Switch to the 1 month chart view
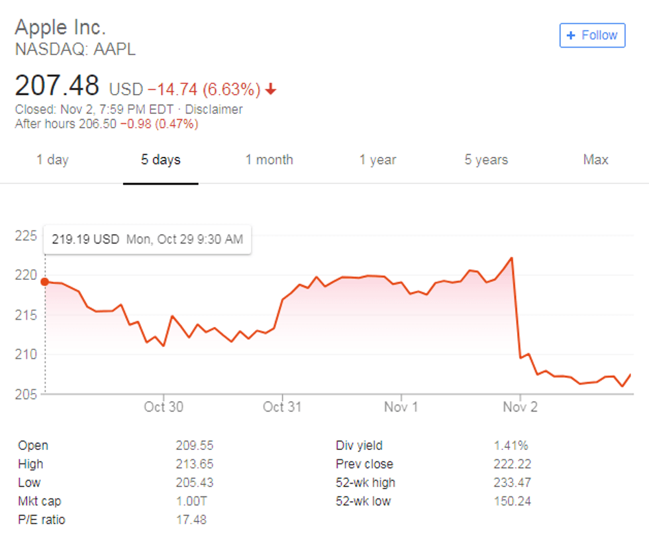Viewport: 649px width, 534px height. click(x=269, y=159)
